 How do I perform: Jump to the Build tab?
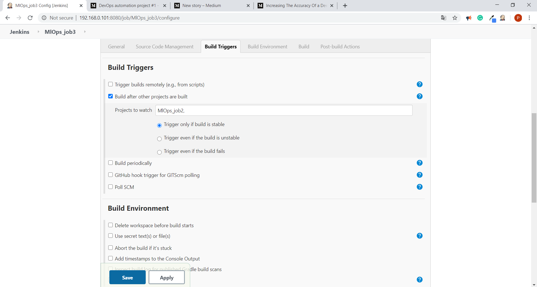click(304, 47)
